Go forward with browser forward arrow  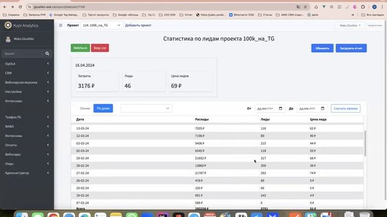pos(12,7)
